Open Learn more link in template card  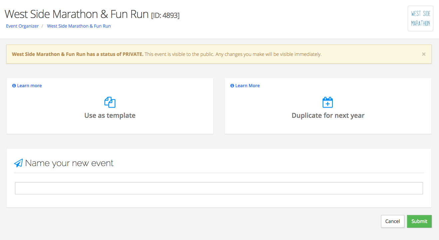[27, 86]
